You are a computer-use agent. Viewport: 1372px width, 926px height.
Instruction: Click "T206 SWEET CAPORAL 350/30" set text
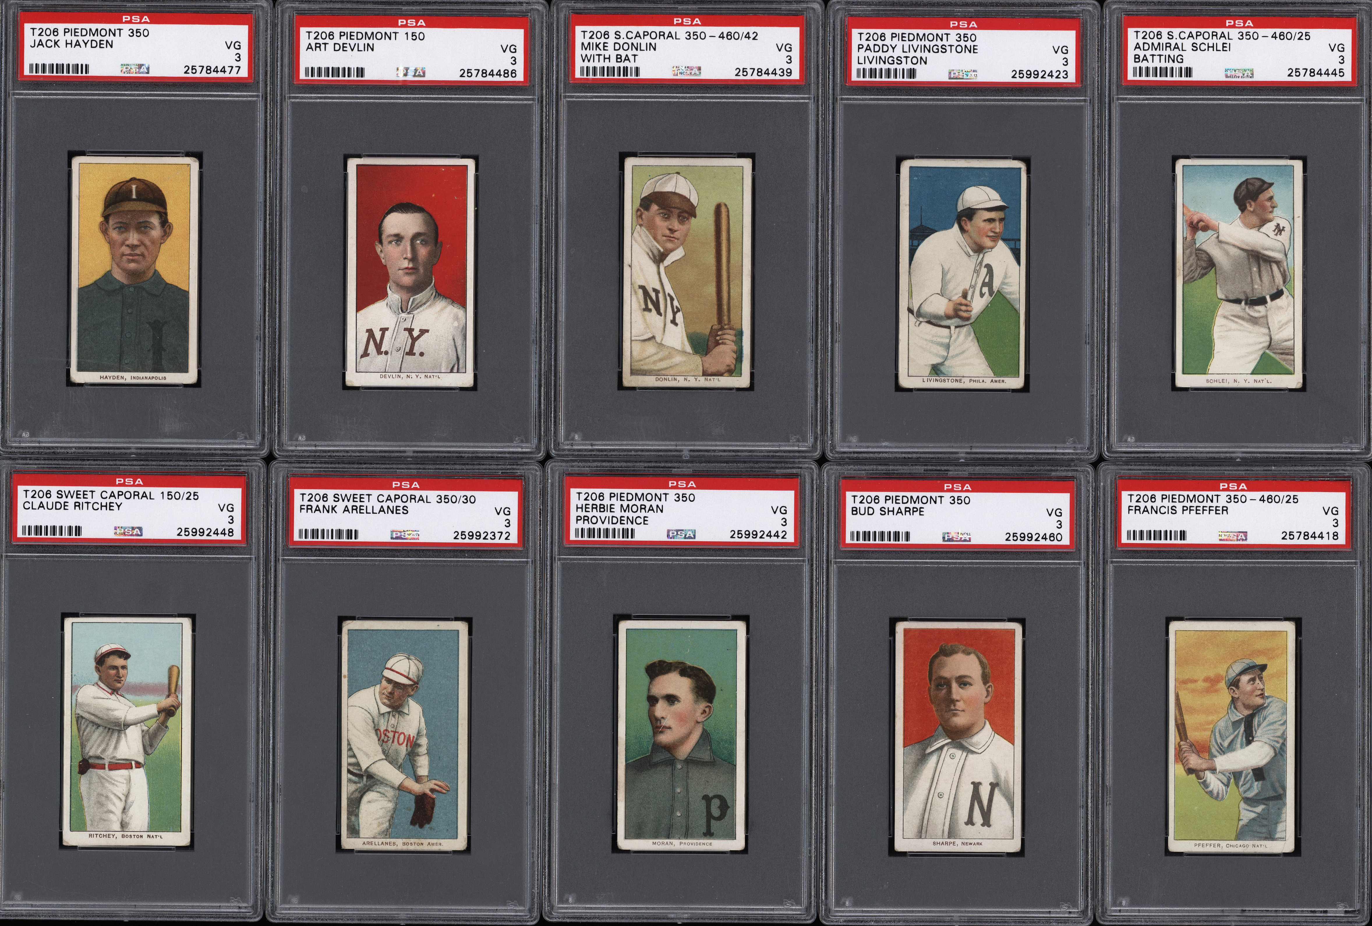point(387,499)
